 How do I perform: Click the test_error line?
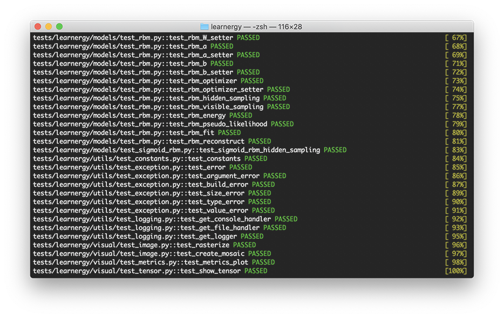142,167
